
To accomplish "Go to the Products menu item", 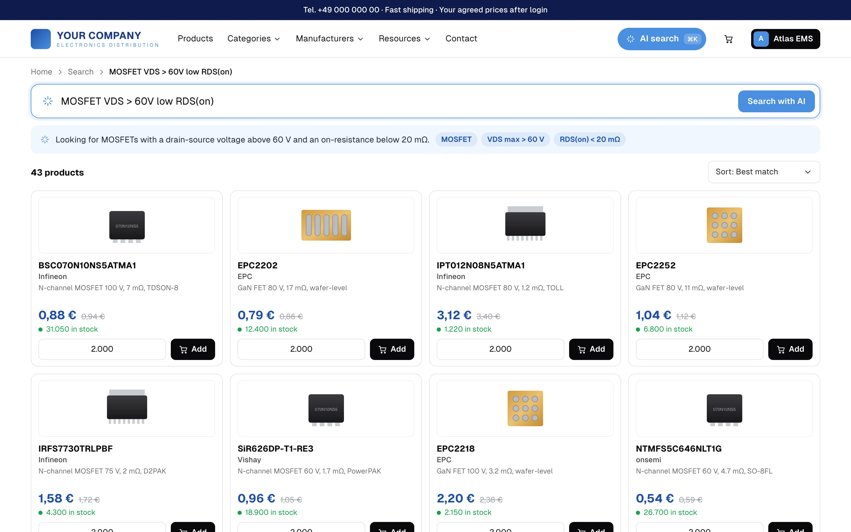I will (195, 39).
